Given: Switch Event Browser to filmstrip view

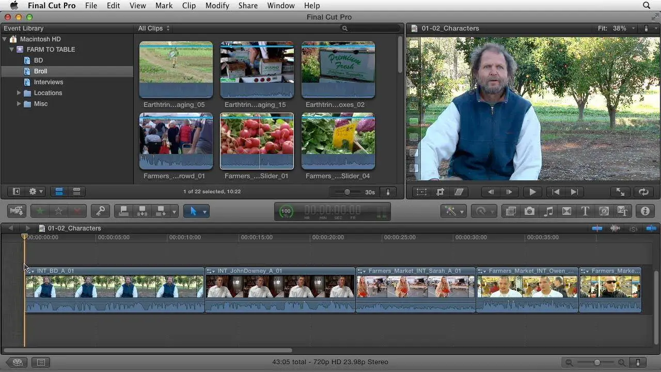Looking at the screenshot, I should [x=59, y=192].
